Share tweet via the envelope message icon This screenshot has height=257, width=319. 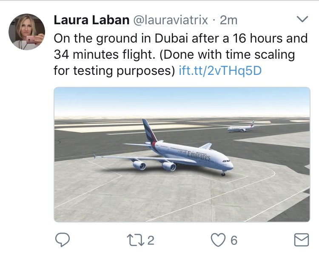tap(301, 240)
